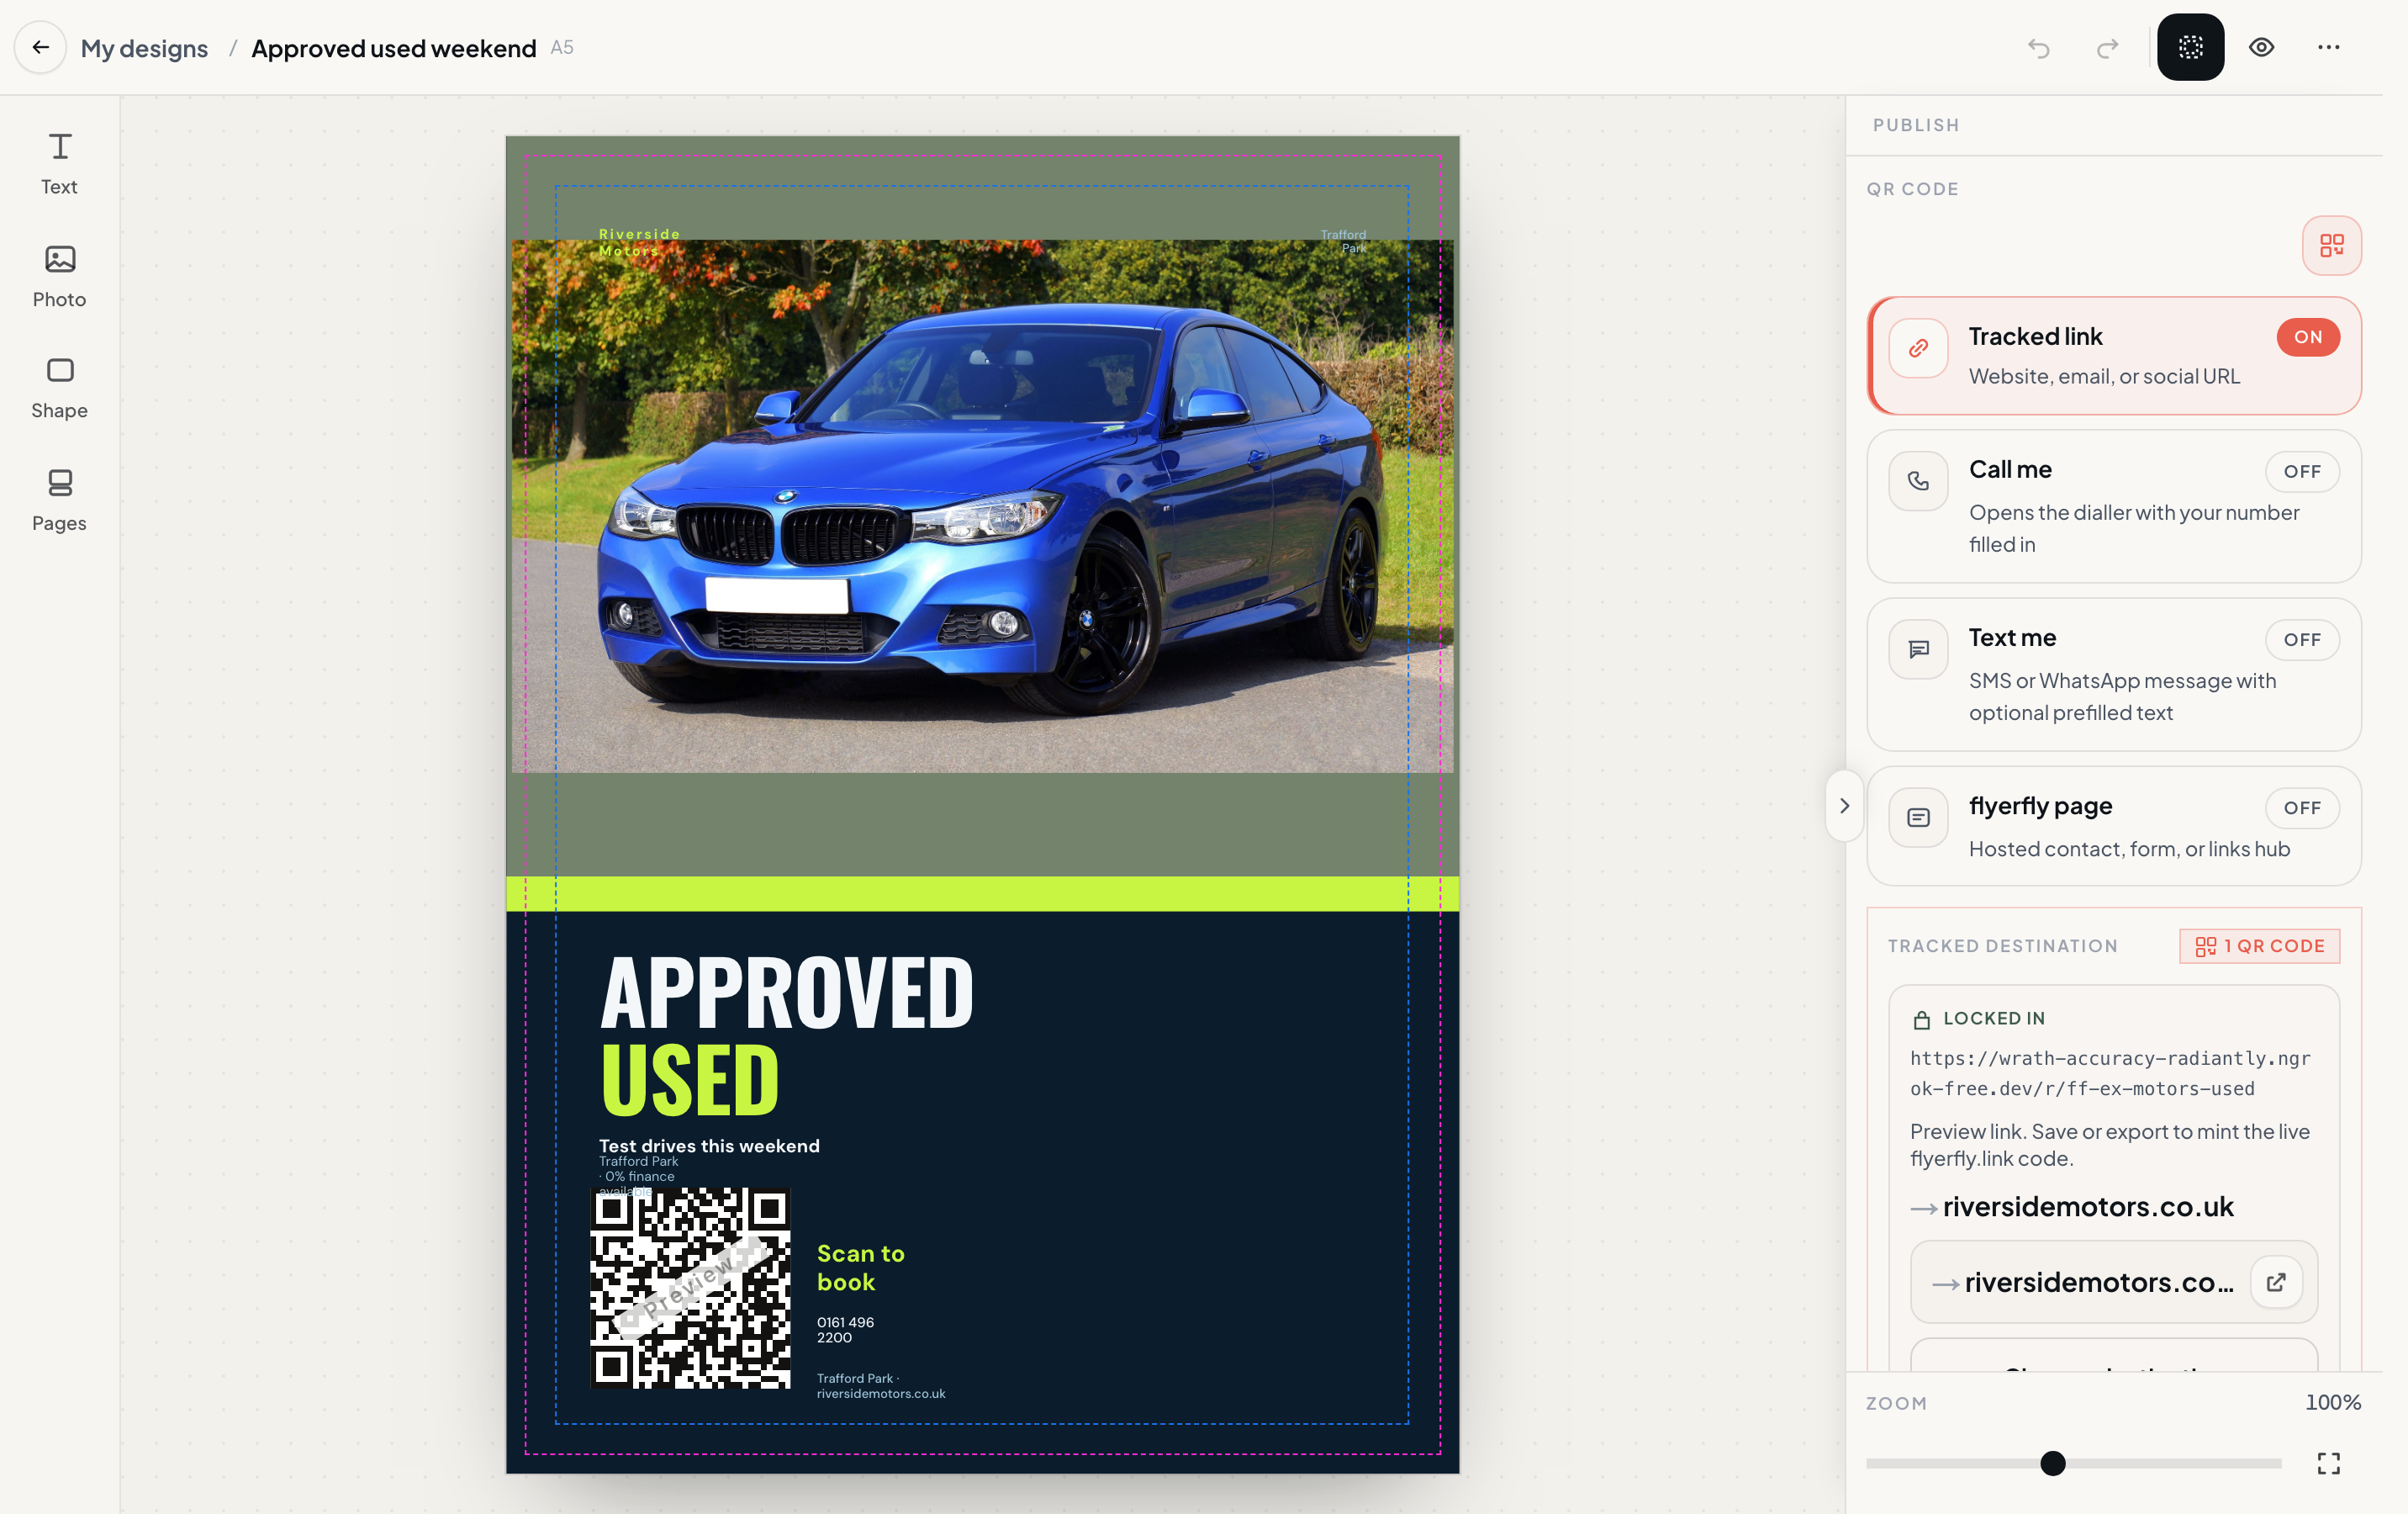Click the Approved used weekend title
The width and height of the screenshot is (2408, 1514).
tap(393, 48)
